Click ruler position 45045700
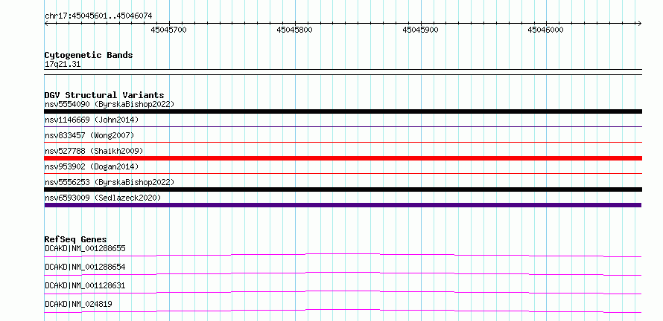Image resolution: width=663 pixels, height=321 pixels. click(x=168, y=30)
